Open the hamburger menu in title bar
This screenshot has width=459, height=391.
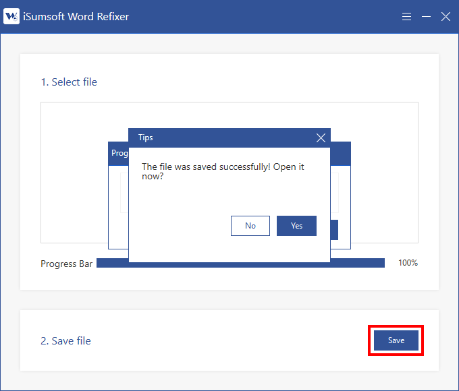(406, 16)
